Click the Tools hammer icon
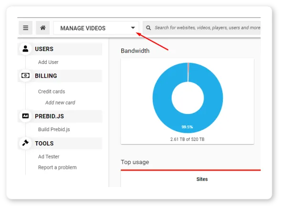281x208 pixels. pos(25,143)
